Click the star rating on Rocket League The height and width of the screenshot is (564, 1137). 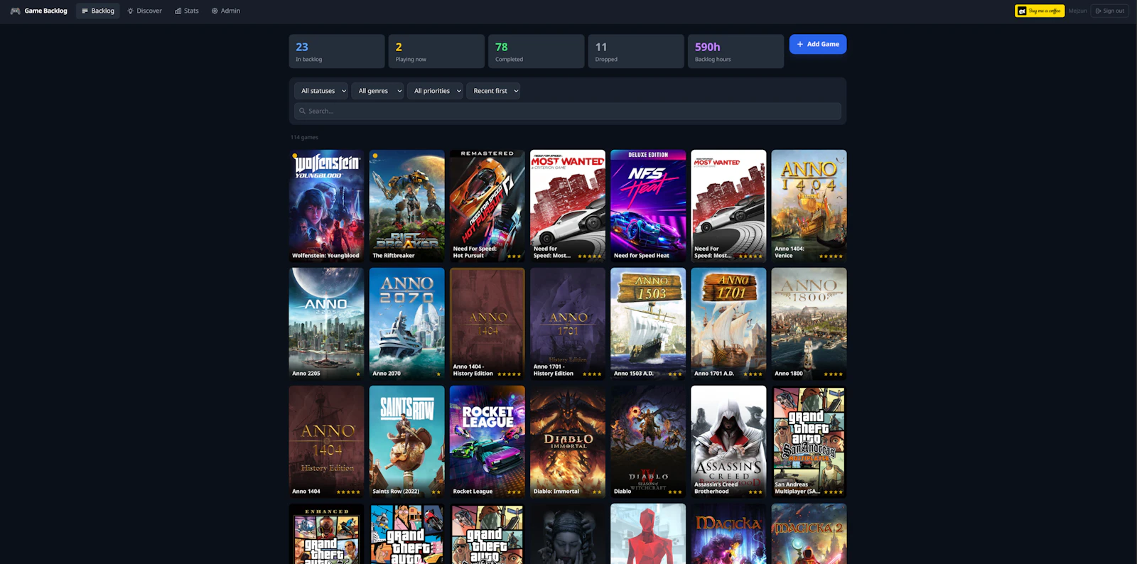coord(514,492)
